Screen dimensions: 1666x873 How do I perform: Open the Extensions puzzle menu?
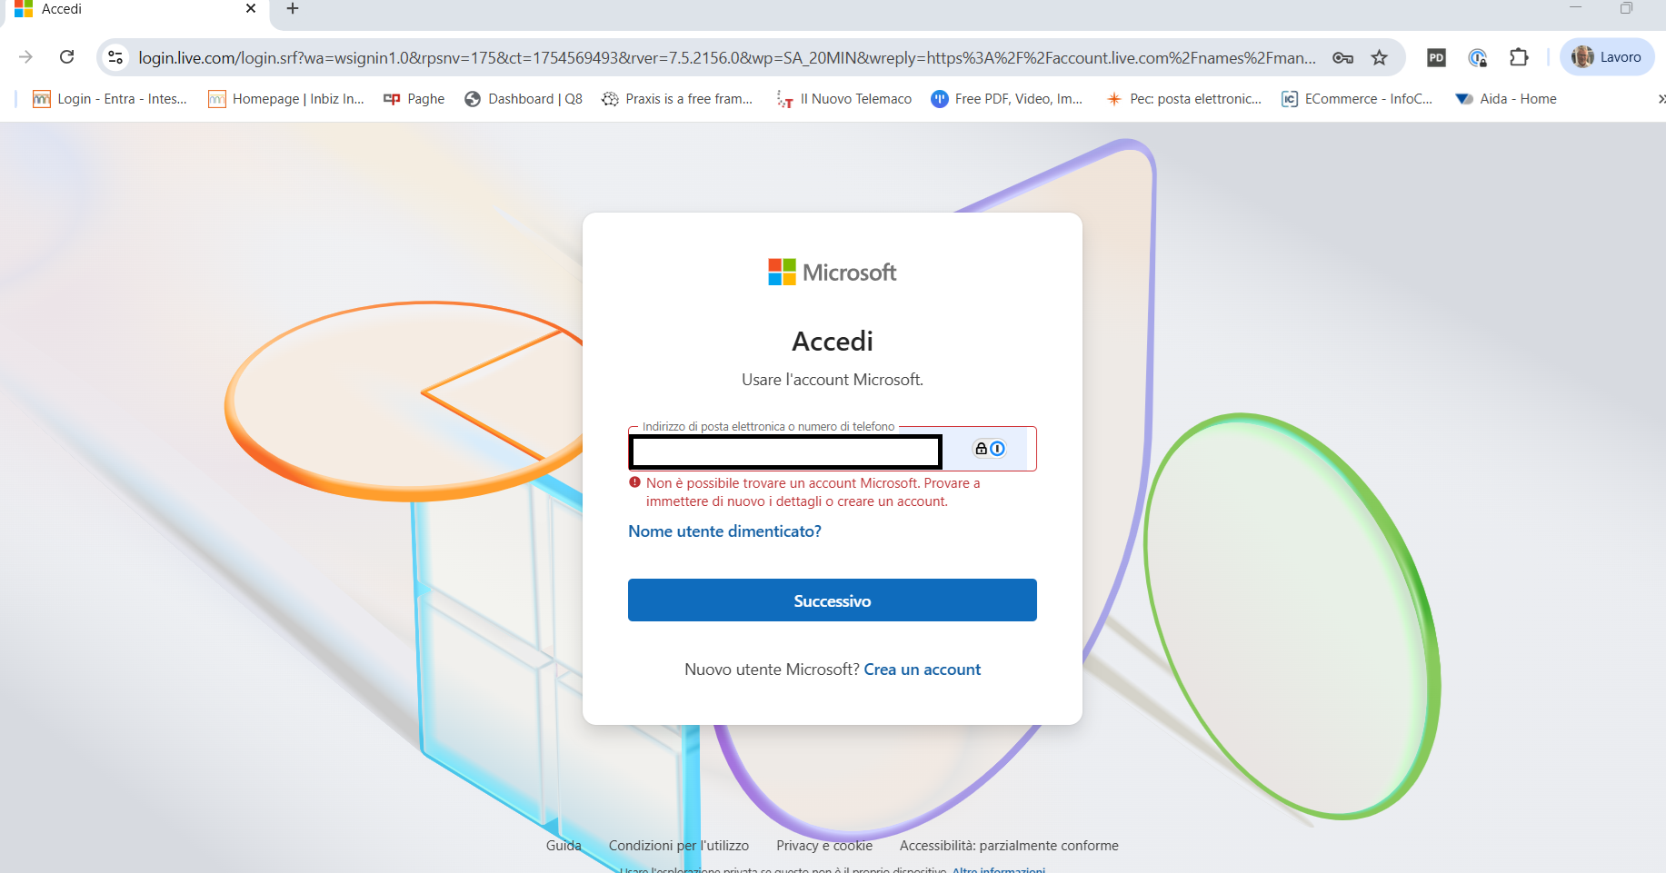pos(1519,57)
